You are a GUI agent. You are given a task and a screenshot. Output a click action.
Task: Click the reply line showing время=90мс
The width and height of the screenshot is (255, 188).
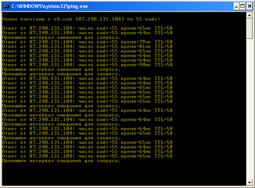click(87, 65)
